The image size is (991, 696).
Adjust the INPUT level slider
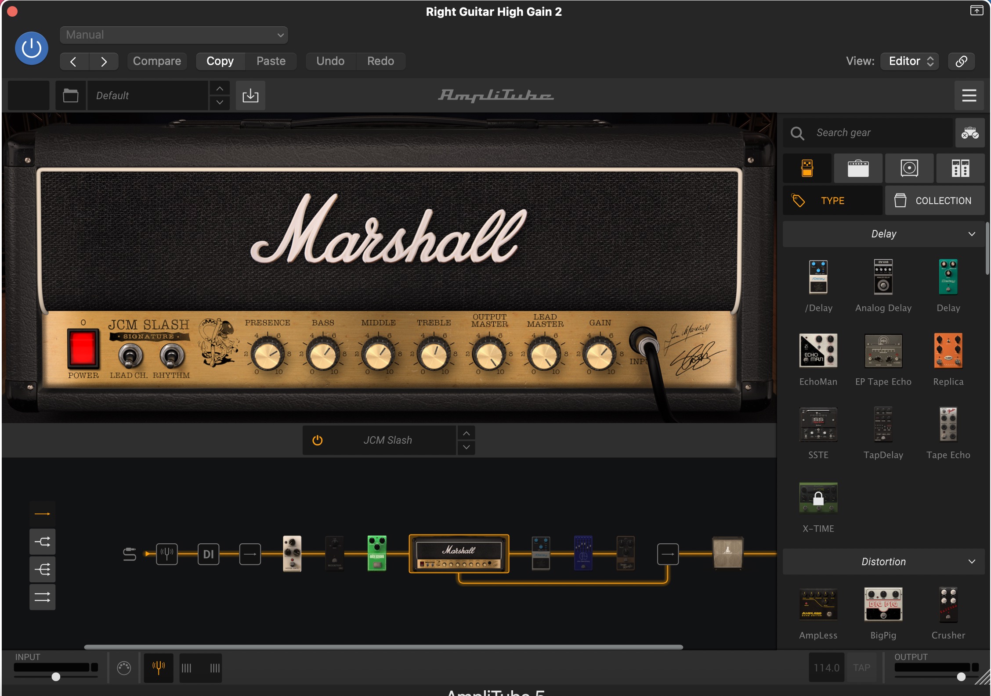pyautogui.click(x=56, y=677)
